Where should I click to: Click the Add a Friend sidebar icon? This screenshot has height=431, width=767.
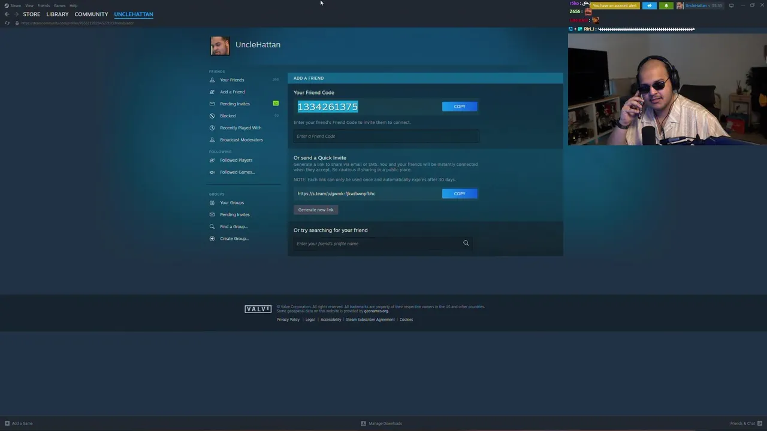(212, 92)
